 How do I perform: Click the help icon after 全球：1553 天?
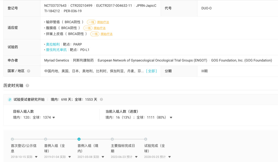point(101,100)
